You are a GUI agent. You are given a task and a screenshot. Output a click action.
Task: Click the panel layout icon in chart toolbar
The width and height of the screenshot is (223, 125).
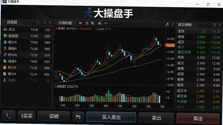pos(100,23)
